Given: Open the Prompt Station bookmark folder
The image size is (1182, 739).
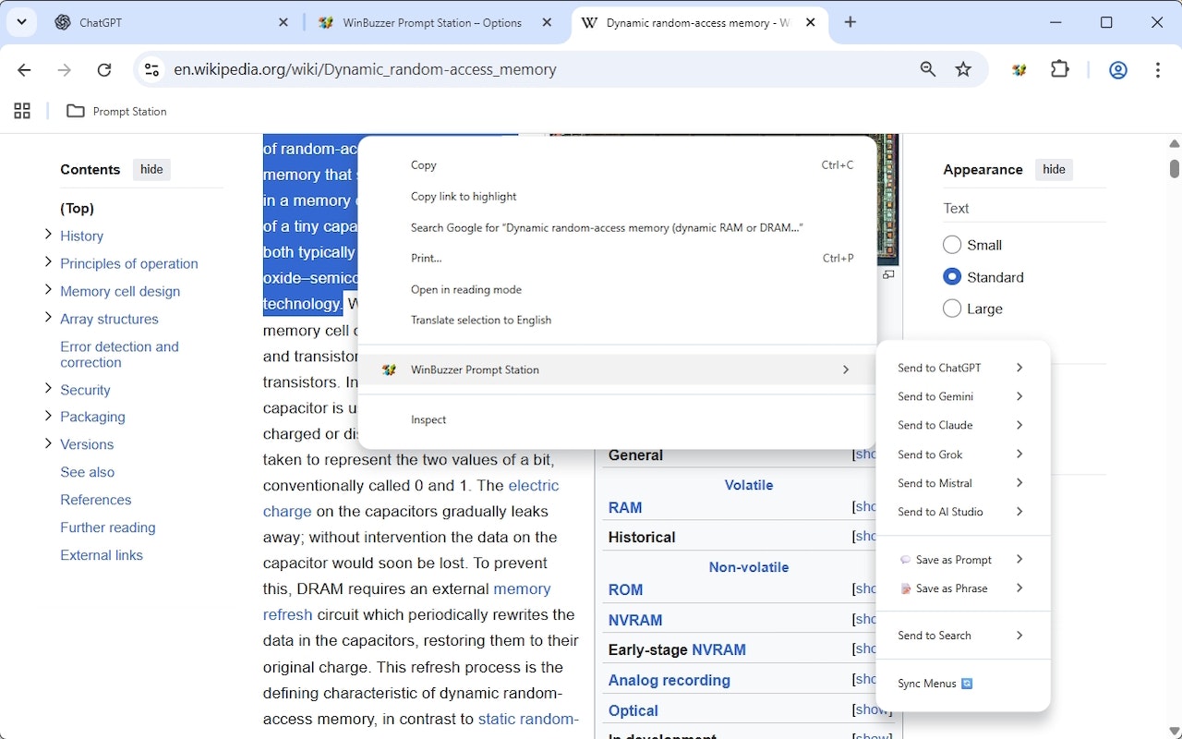Looking at the screenshot, I should click(x=117, y=111).
